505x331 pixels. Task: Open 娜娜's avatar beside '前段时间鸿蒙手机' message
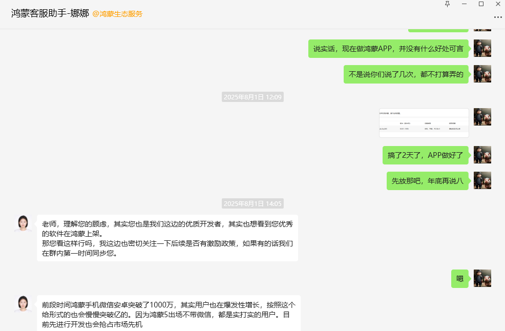[23, 304]
